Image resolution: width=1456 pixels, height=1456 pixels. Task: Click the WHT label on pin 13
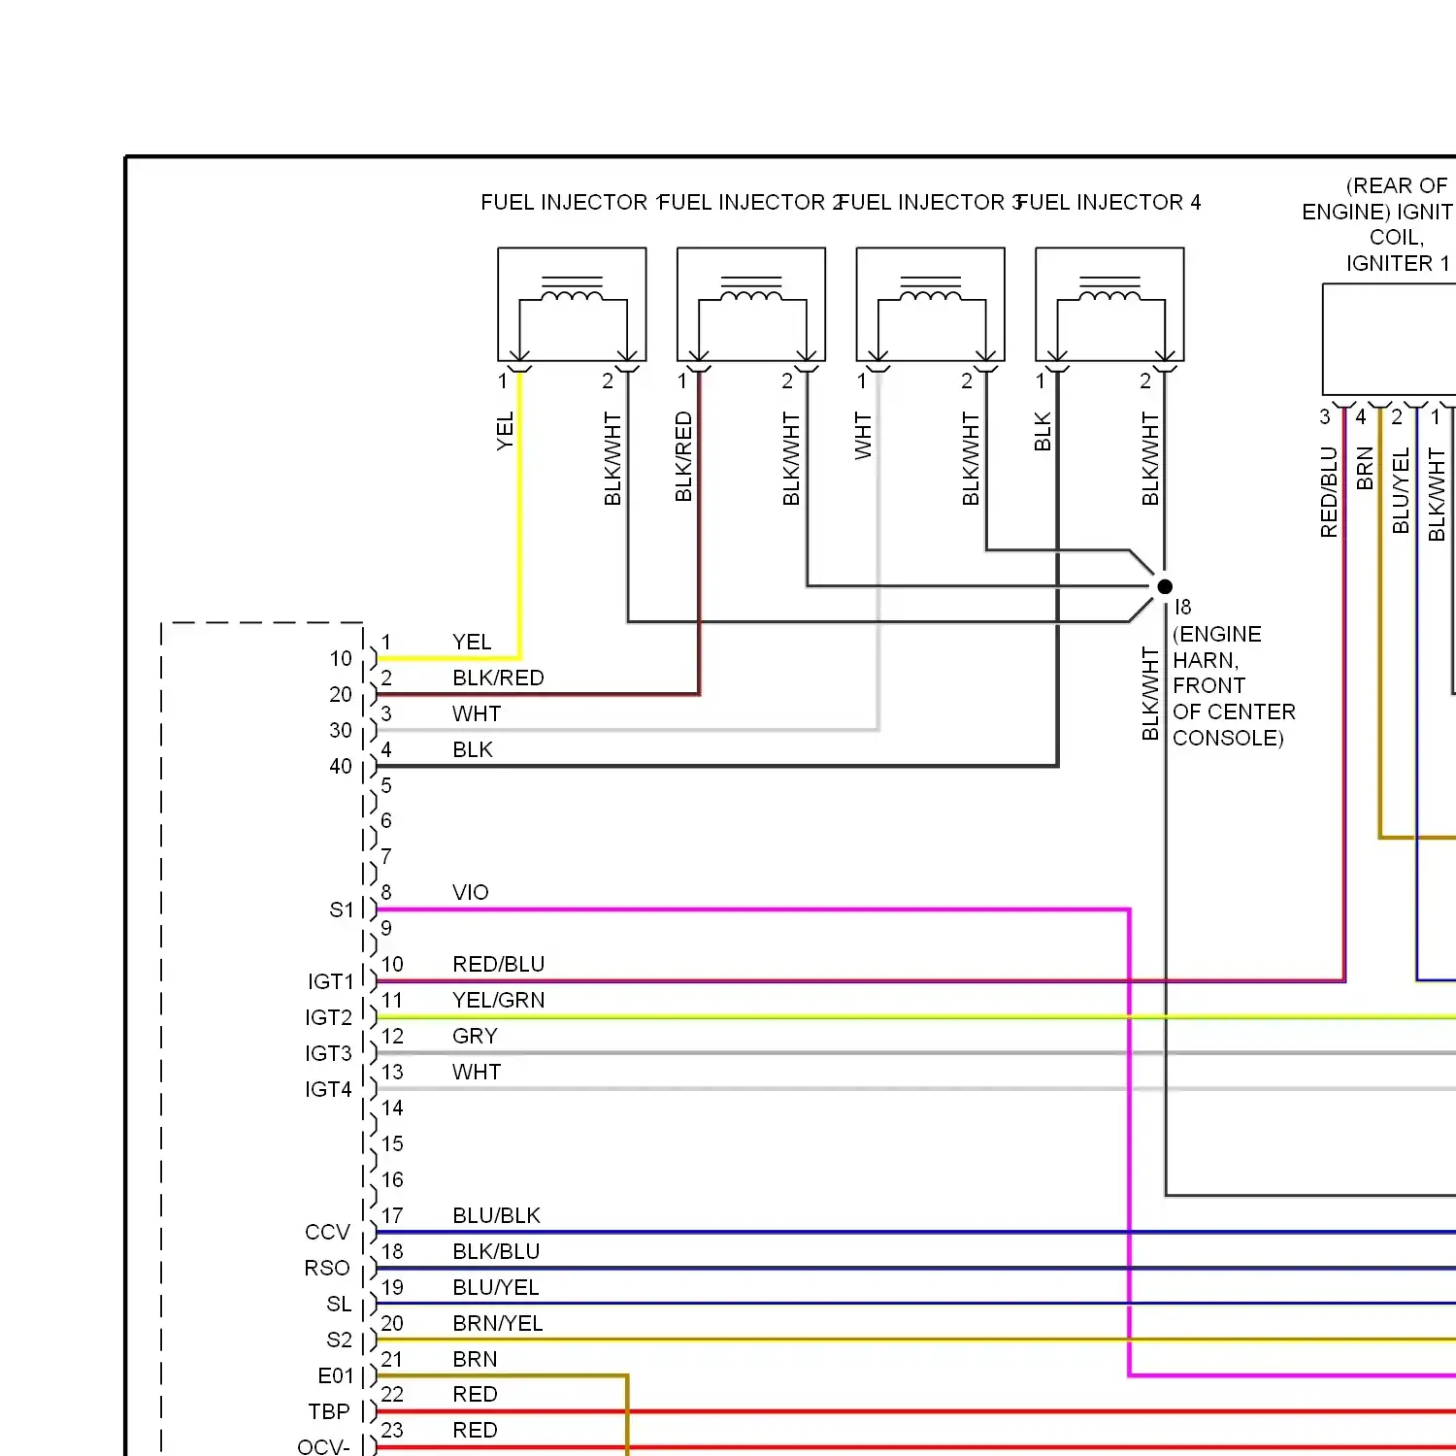tap(477, 1073)
